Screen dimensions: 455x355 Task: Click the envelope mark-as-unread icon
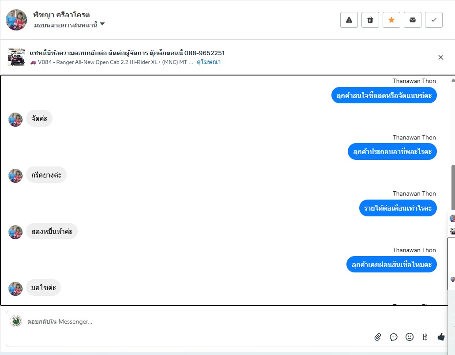click(413, 20)
